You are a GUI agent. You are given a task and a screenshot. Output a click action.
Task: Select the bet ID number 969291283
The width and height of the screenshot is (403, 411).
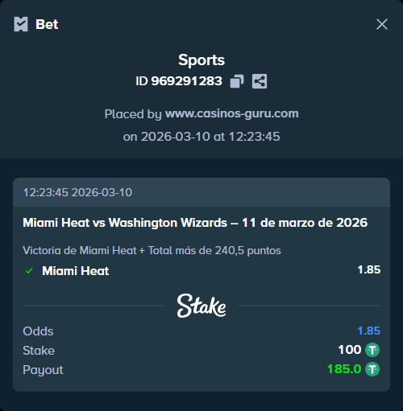pyautogui.click(x=187, y=81)
